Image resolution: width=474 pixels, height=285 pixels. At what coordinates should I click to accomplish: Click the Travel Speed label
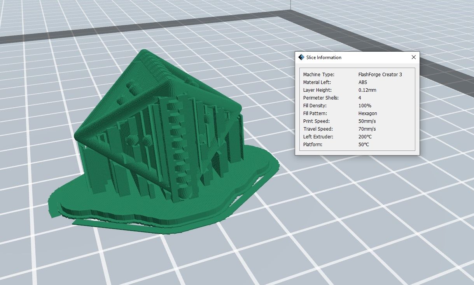(x=318, y=129)
